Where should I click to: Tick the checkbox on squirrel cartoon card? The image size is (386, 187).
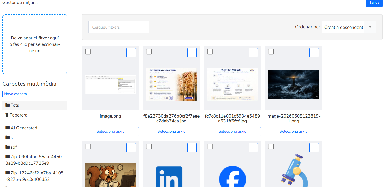88,146
